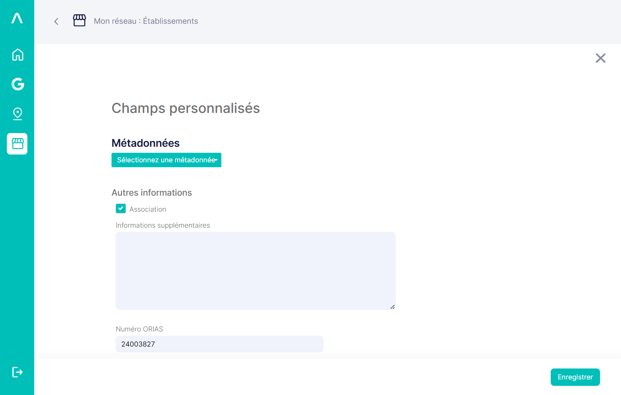Open the Google section icon in sidebar
Image resolution: width=621 pixels, height=395 pixels.
(17, 84)
